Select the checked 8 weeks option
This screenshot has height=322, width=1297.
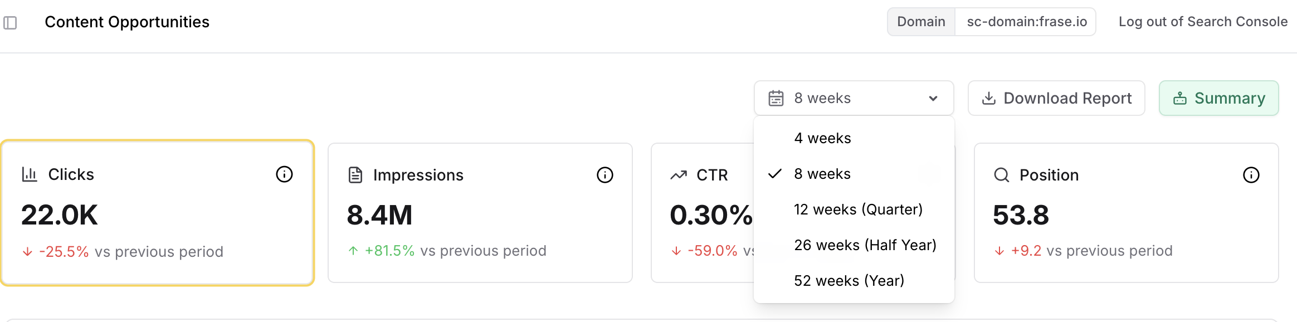pos(822,174)
